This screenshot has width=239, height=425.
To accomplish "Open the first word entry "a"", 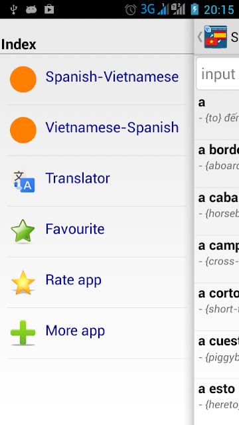I will click(x=217, y=116).
